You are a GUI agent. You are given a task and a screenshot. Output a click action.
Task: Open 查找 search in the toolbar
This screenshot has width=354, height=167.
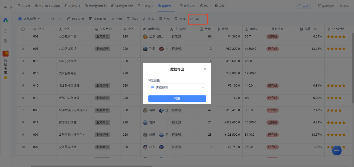(x=180, y=19)
